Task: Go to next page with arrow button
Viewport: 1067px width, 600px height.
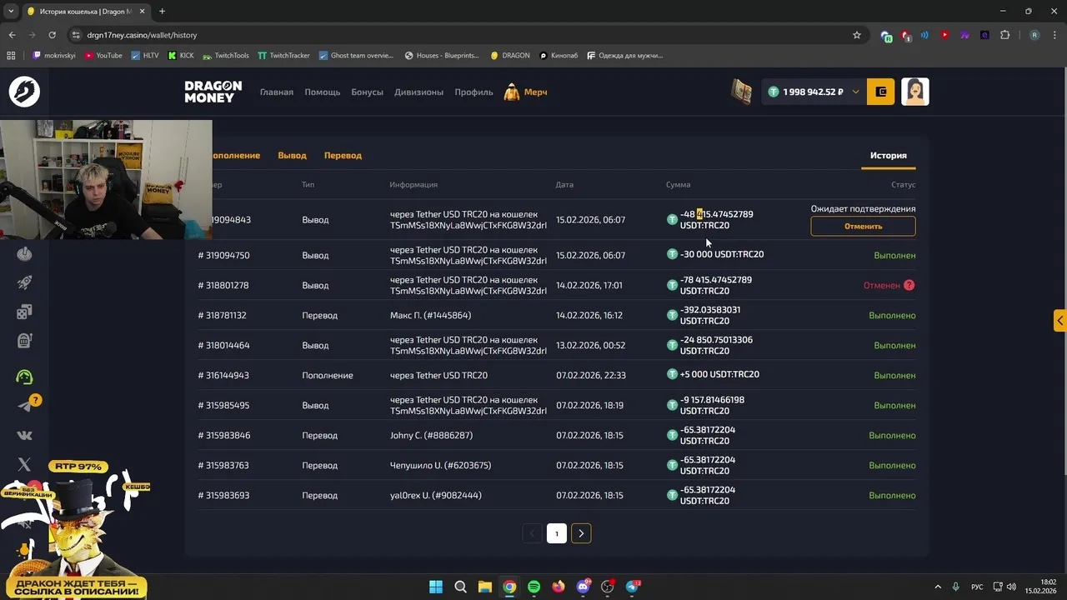Action: (x=581, y=533)
